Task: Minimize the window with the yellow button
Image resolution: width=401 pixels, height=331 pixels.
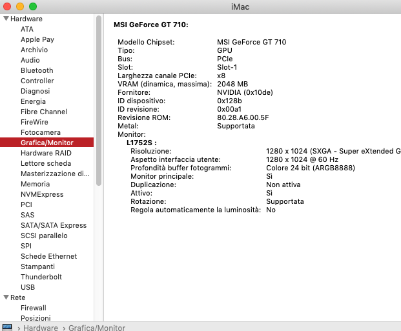Action: pyautogui.click(x=20, y=6)
